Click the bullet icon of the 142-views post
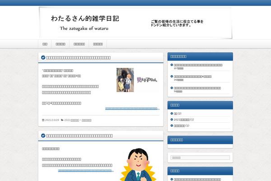The image size is (271, 181). pos(172,76)
